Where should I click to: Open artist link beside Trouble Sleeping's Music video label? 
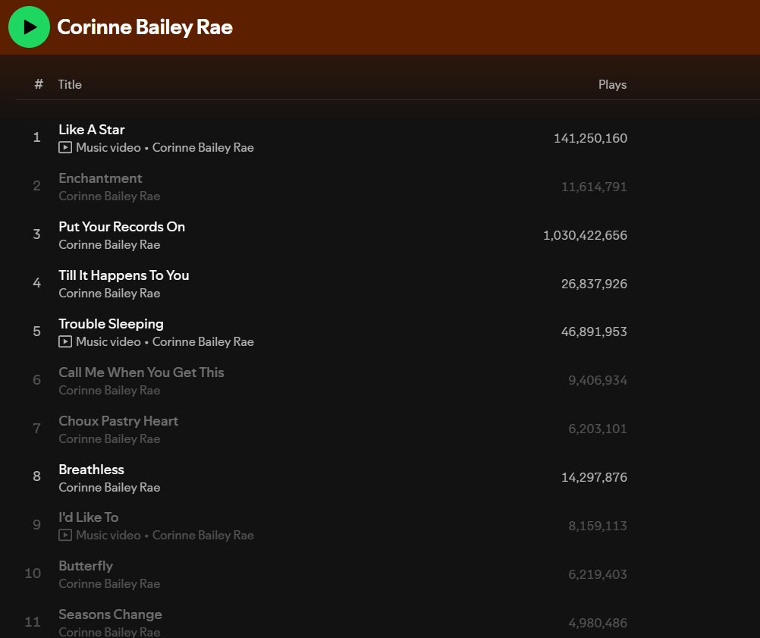click(x=203, y=341)
